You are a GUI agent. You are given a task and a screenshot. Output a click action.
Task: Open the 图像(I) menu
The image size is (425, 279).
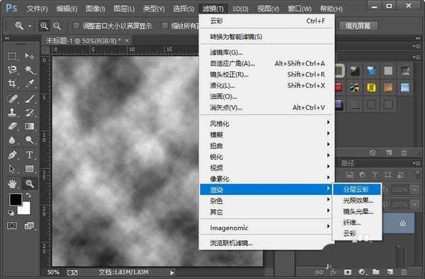click(x=96, y=9)
